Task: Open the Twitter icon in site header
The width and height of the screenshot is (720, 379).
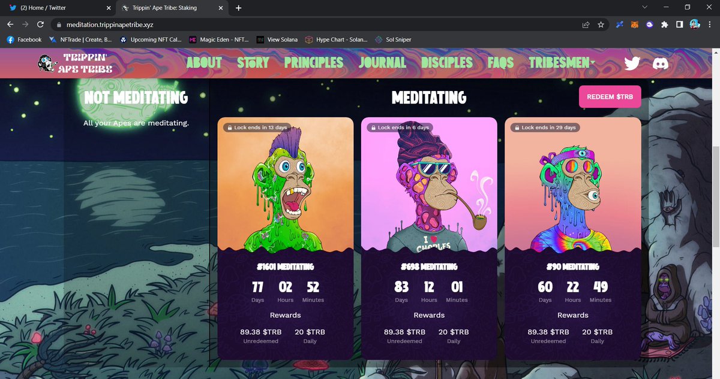Action: pyautogui.click(x=633, y=63)
